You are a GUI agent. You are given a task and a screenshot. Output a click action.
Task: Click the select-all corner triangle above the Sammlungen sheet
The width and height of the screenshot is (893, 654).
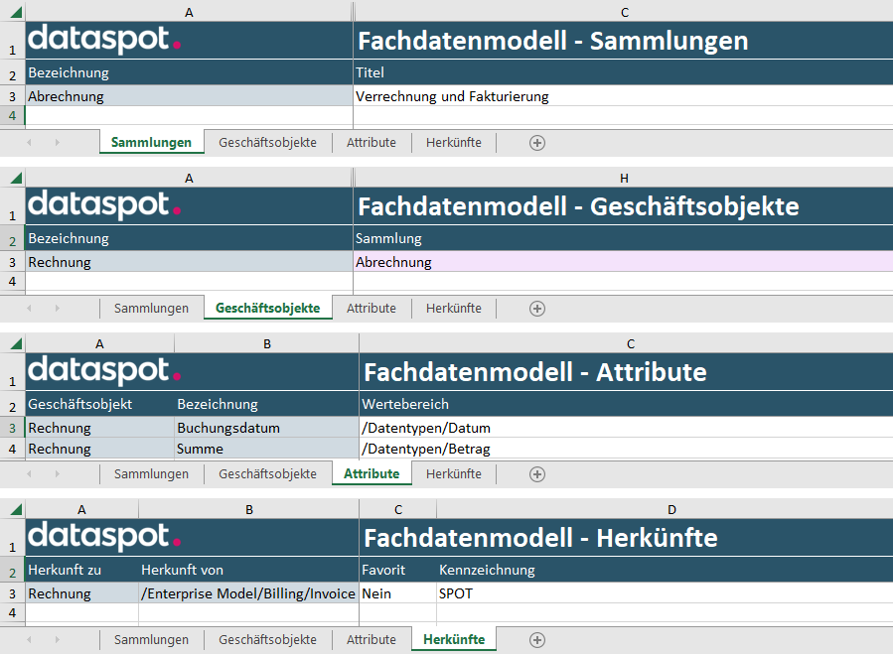click(x=12, y=12)
